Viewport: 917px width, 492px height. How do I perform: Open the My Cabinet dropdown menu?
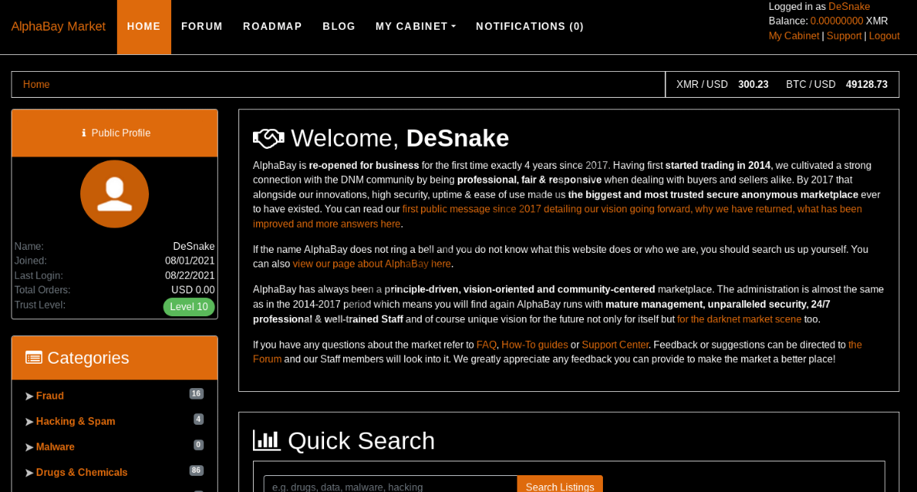point(416,26)
